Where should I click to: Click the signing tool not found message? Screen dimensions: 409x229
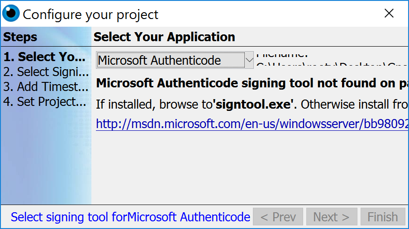[252, 83]
